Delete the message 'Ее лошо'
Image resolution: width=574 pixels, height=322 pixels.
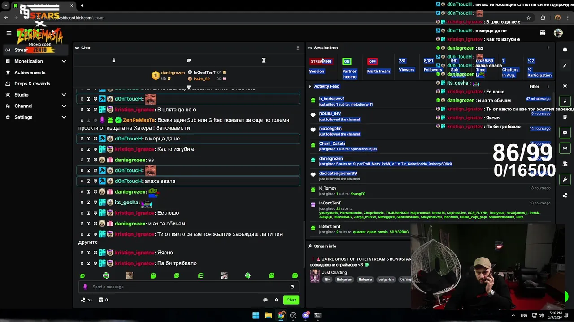82,213
